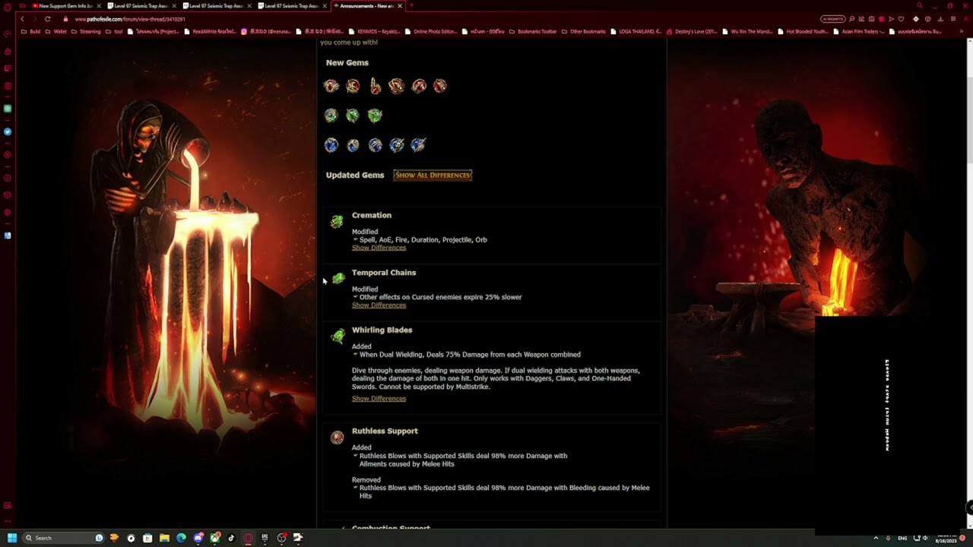This screenshot has width=973, height=547.
Task: Open the Other Bookmarks folder
Action: coord(584,32)
